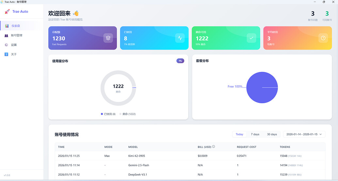This screenshot has height=181, width=338.
Task: Click the checkmark icon on remaining card
Action: pyautogui.click(x=251, y=38)
